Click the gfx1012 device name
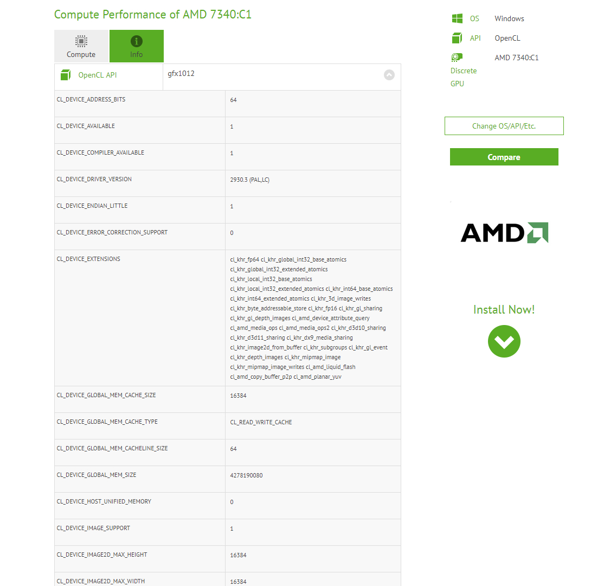 click(x=181, y=74)
